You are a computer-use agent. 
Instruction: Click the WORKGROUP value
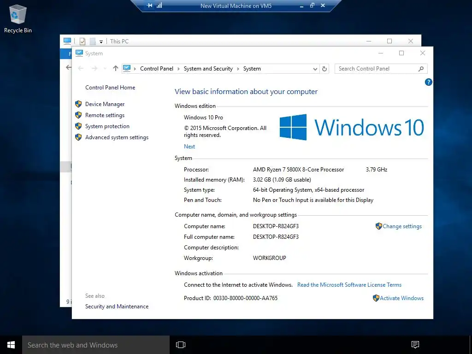pos(269,258)
